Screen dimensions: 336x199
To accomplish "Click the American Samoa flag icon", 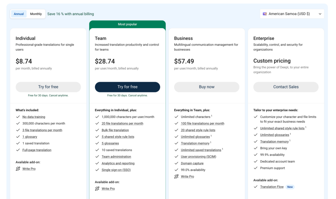I will pyautogui.click(x=265, y=14).
